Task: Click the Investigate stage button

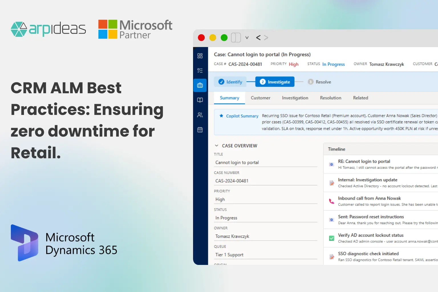Action: coord(275,82)
